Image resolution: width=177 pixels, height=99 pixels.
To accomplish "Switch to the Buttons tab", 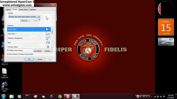I will [8, 10].
